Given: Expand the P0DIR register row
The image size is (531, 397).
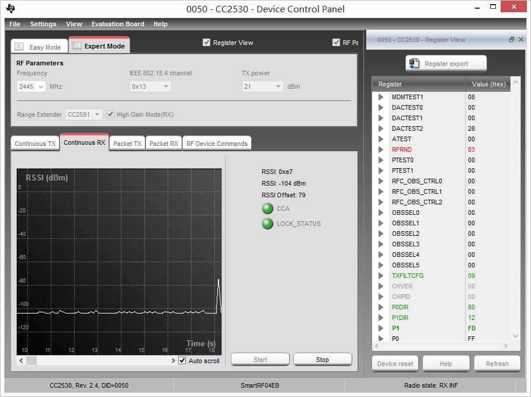Looking at the screenshot, I should [x=381, y=307].
